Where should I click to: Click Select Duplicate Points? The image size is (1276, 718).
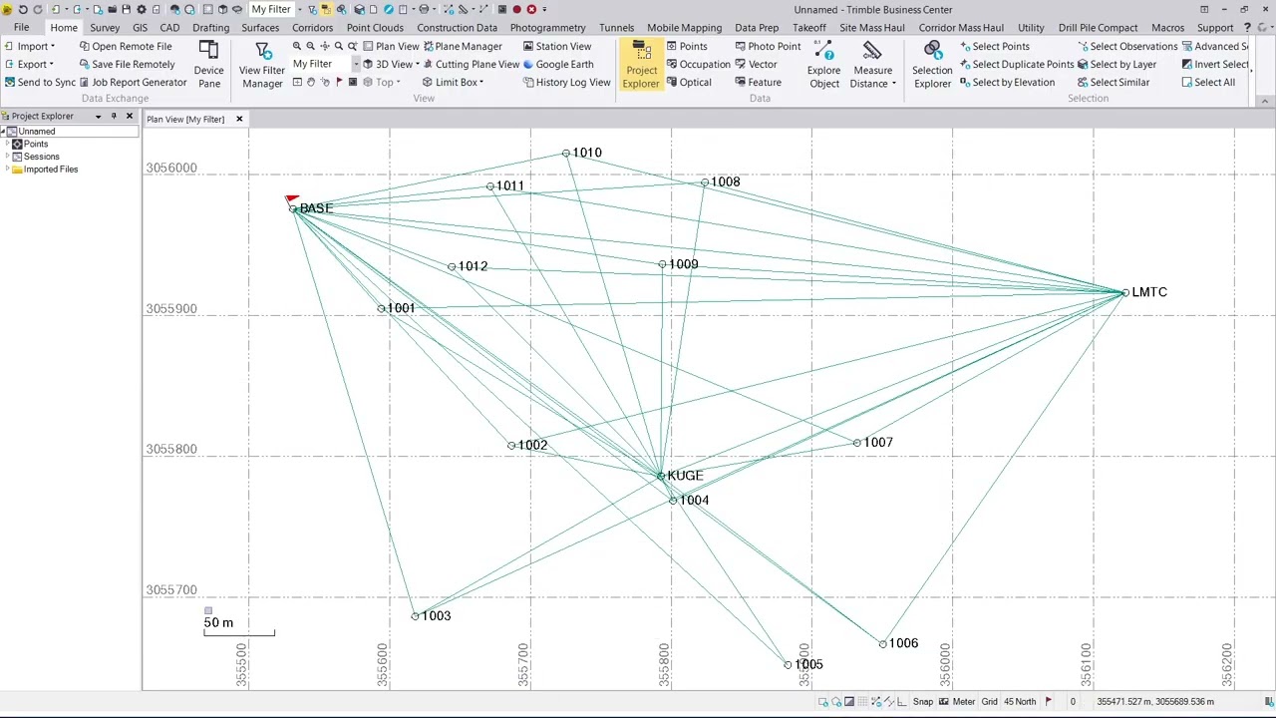pos(1016,64)
